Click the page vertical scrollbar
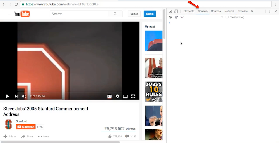The height and width of the screenshot is (143, 279). (164, 24)
